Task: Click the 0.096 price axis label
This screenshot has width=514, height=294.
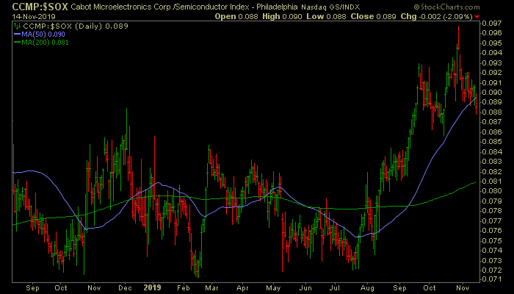Action: [492, 33]
